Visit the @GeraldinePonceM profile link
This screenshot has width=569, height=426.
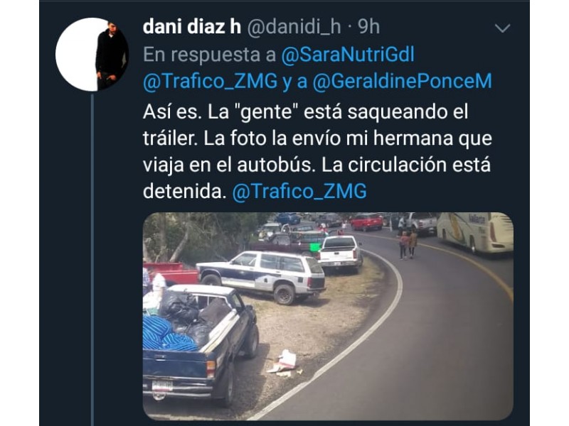[402, 81]
